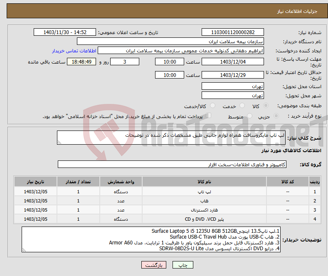Click the price validity time 10:00 field

tap(170, 75)
